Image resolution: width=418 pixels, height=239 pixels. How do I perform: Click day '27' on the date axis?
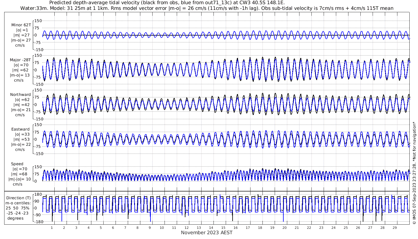(x=370, y=228)
